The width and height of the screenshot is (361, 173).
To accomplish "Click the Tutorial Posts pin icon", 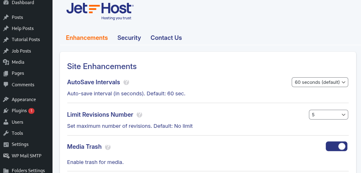I will pyautogui.click(x=6, y=39).
